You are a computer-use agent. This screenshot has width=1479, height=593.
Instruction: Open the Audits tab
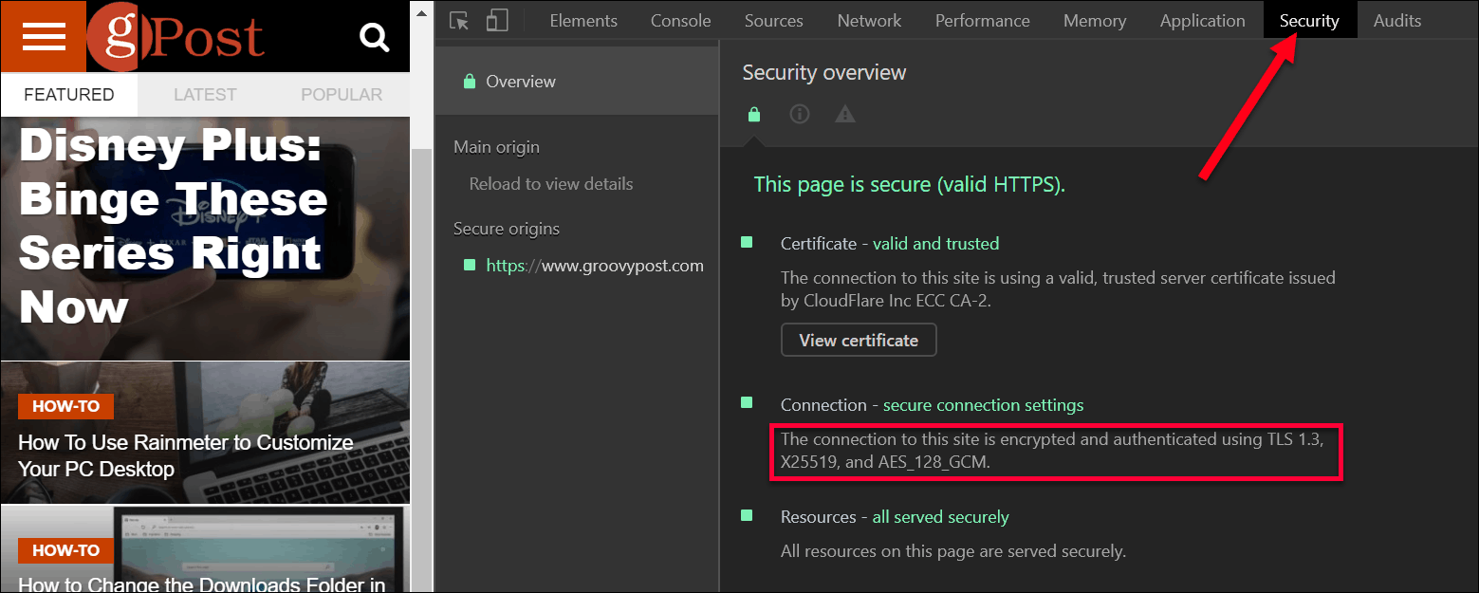click(1397, 21)
